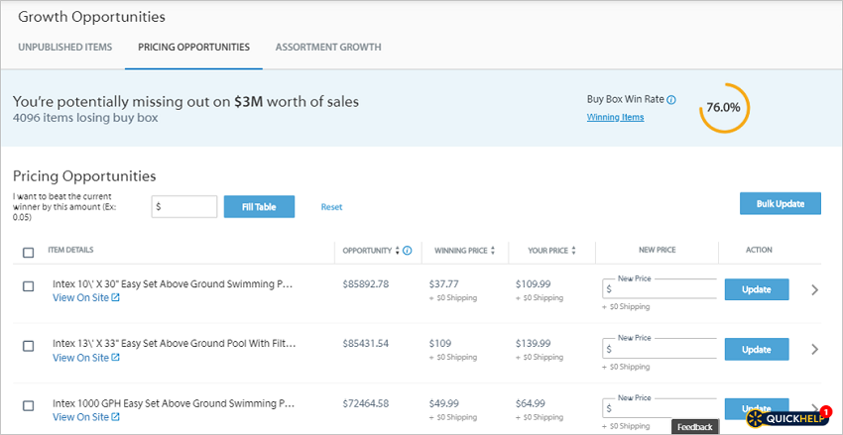Viewport: 843px width, 435px height.
Task: Click the Intex 13' X 33" Easy Set item title
Action: point(175,344)
